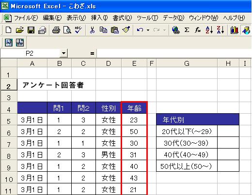The width and height of the screenshot is (252, 195).
Task: Click the second PDF conversion icon
Action: [x=20, y=43]
